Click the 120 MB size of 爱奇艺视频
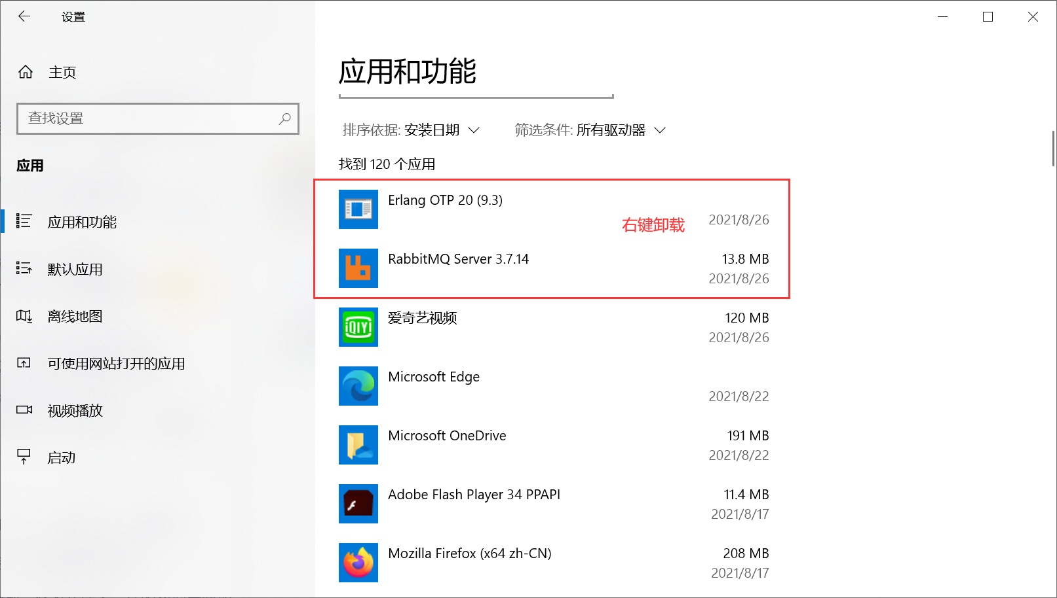 pos(747,318)
